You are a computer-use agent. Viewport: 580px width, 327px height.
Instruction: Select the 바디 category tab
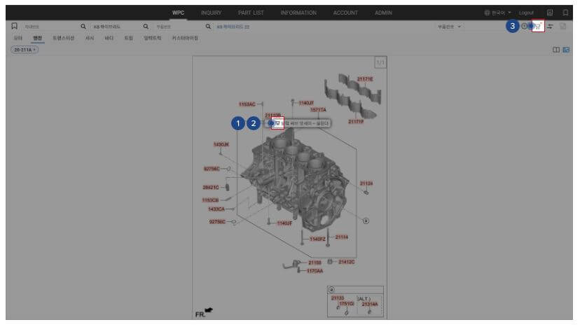[109, 38]
